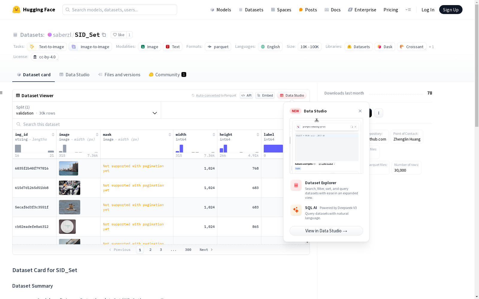Screen dimensions: 479x299
Task: Open Posts in the top navigation
Action: click(308, 10)
